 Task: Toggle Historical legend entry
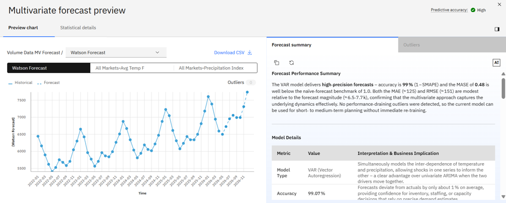pos(20,82)
